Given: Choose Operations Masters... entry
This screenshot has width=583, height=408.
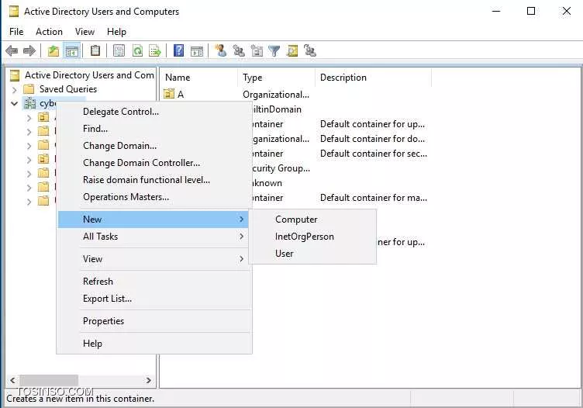Looking at the screenshot, I should pyautogui.click(x=154, y=197).
